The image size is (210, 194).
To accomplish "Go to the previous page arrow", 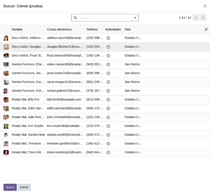I will (x=196, y=18).
